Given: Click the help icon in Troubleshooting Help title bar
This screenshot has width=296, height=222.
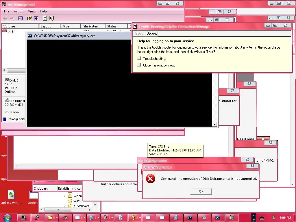Looking at the screenshot, I should point(135,27).
